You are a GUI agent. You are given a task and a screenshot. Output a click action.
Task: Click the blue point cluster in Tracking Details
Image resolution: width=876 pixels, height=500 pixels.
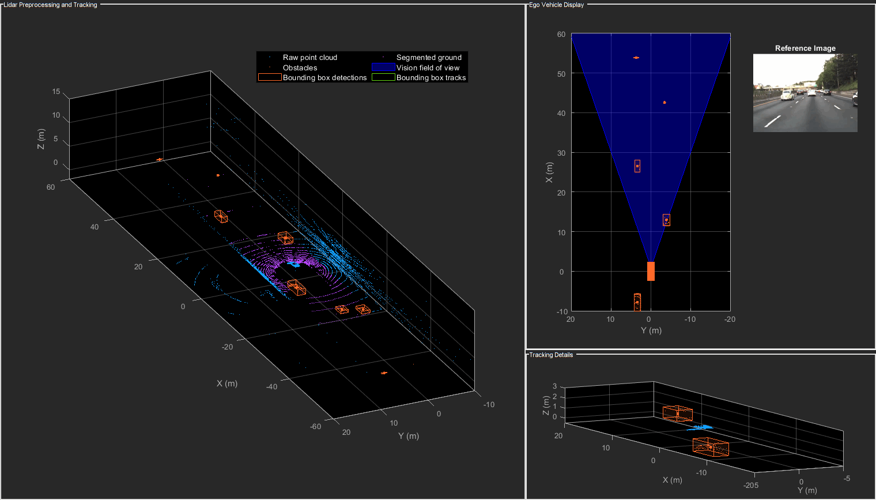700,427
